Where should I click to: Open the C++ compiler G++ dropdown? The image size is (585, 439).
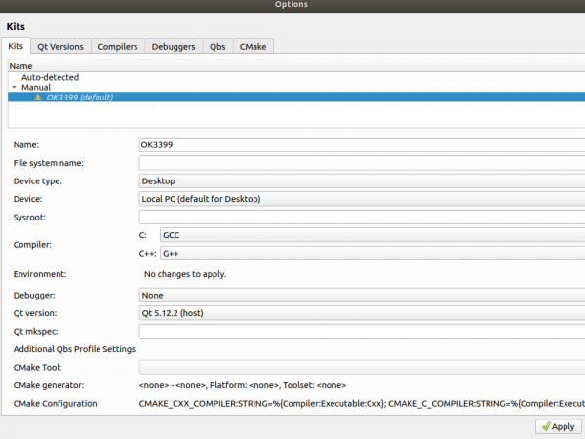point(370,254)
